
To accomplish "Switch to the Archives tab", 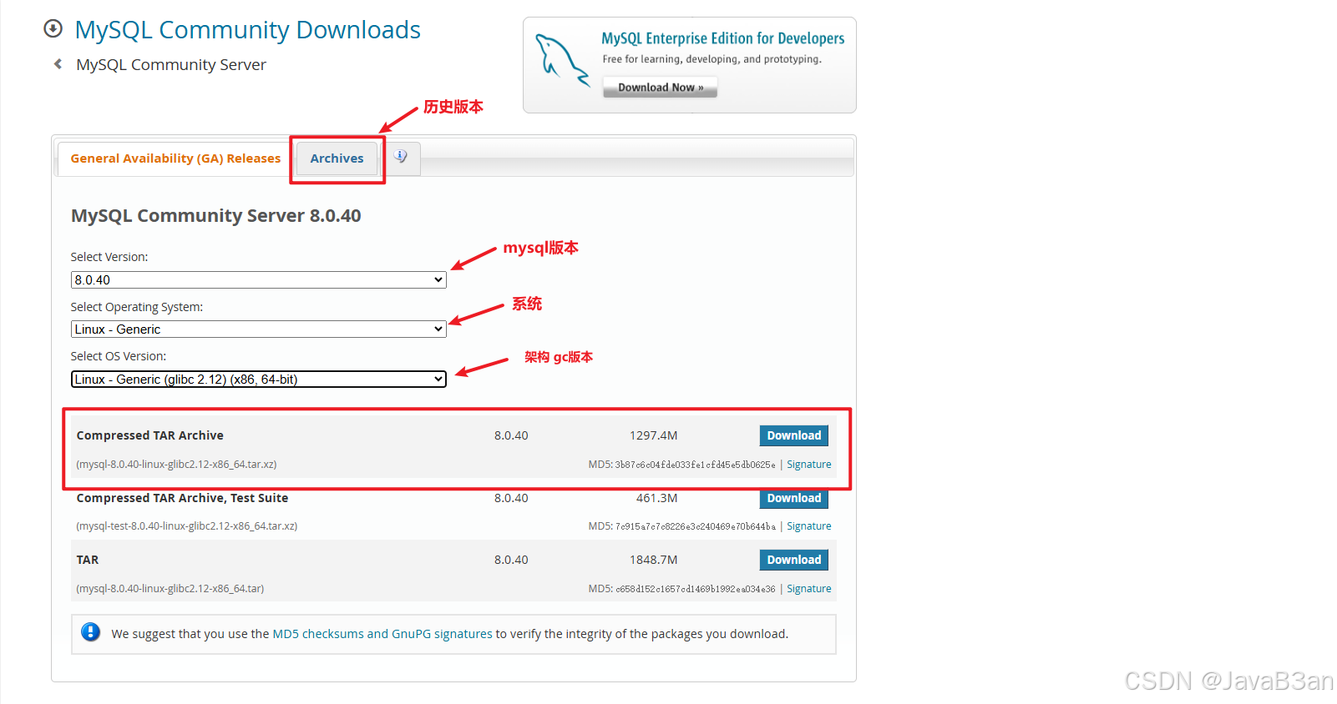I will [337, 158].
